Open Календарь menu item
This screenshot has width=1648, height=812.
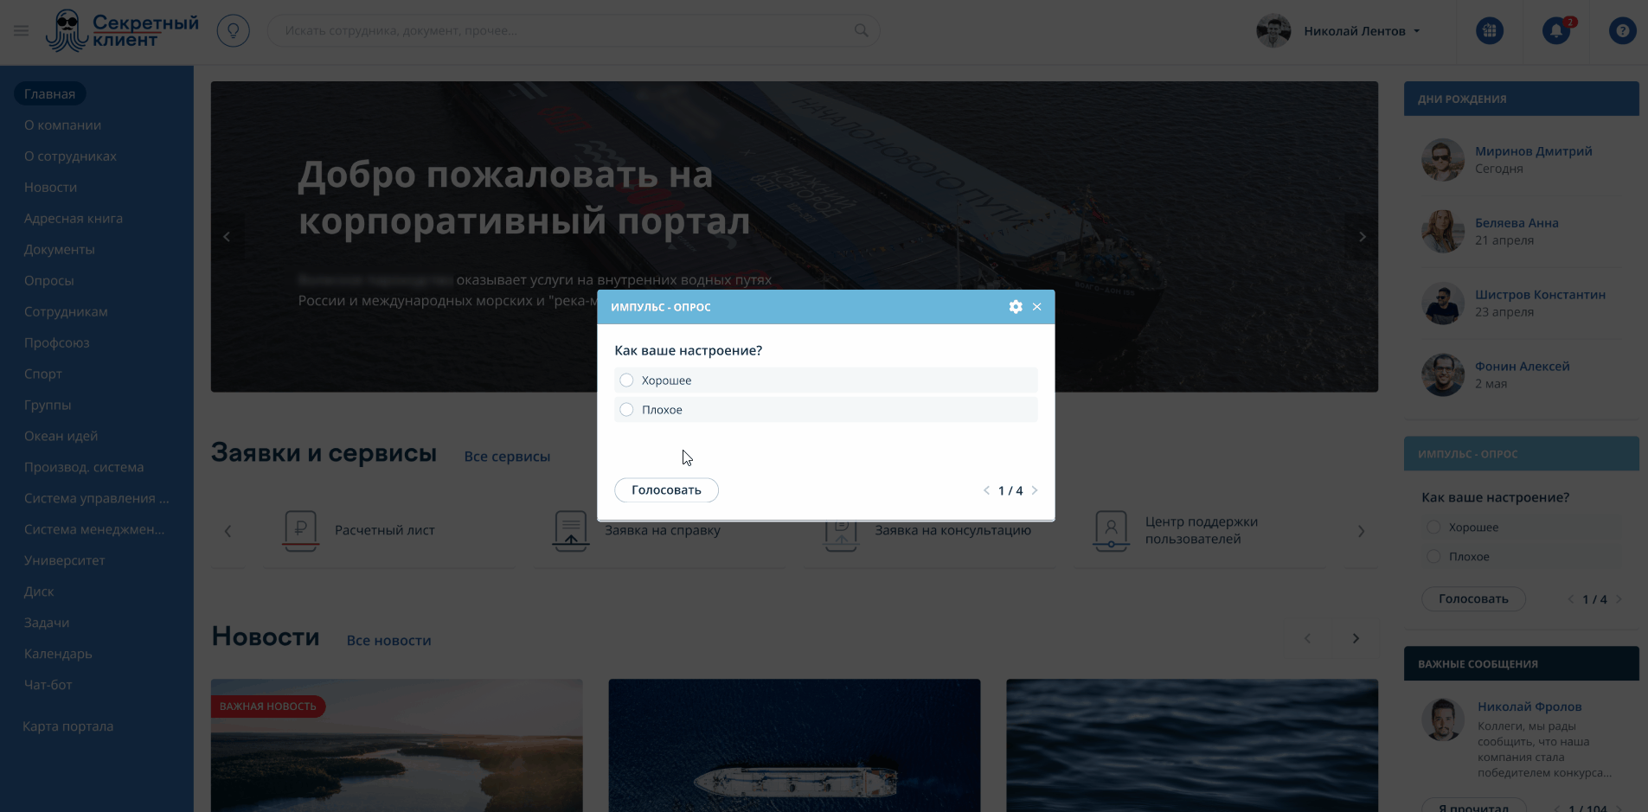tap(58, 654)
